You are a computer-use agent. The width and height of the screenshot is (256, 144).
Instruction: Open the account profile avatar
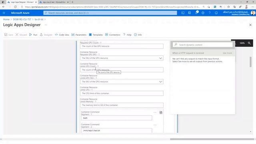(x=253, y=13)
